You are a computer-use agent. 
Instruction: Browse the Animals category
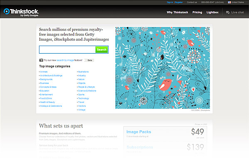(x=44, y=72)
